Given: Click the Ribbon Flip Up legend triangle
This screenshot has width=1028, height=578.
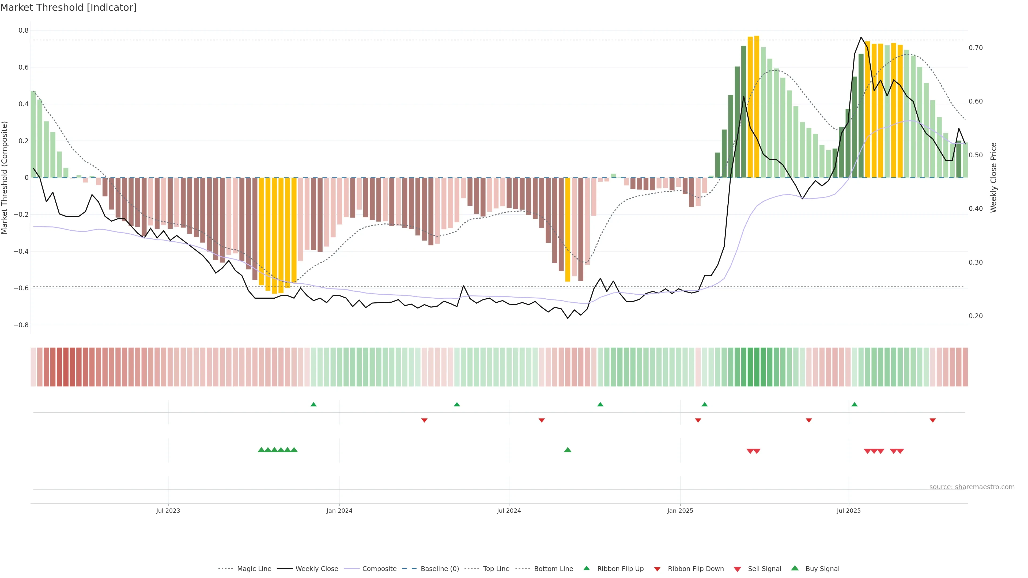Looking at the screenshot, I should (587, 568).
